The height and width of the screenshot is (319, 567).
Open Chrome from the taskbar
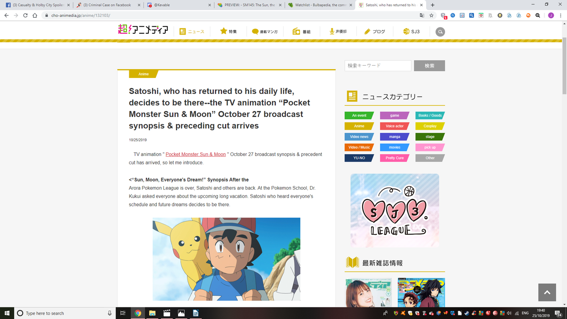click(138, 313)
